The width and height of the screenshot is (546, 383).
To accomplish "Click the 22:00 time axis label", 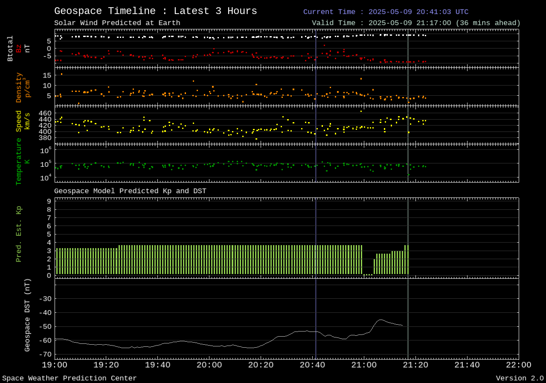I will click(x=519, y=365).
